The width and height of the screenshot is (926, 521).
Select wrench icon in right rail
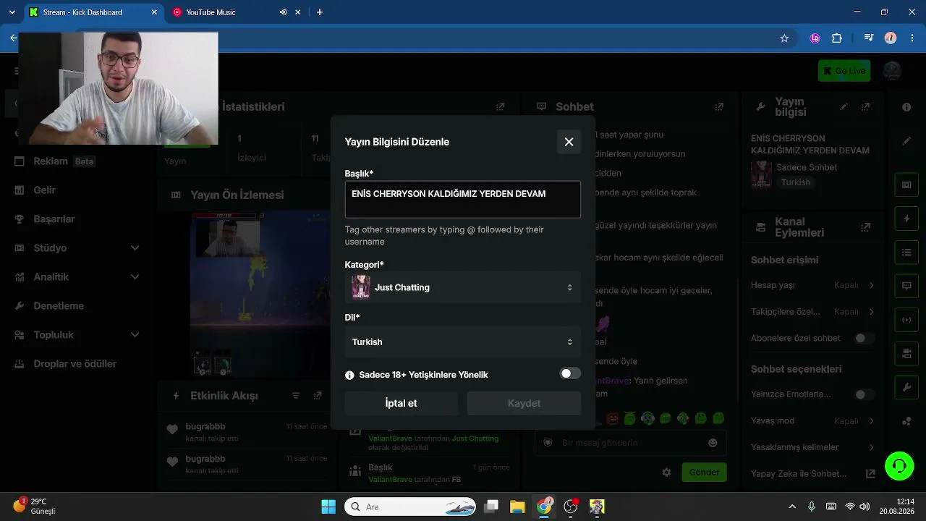[x=906, y=388]
